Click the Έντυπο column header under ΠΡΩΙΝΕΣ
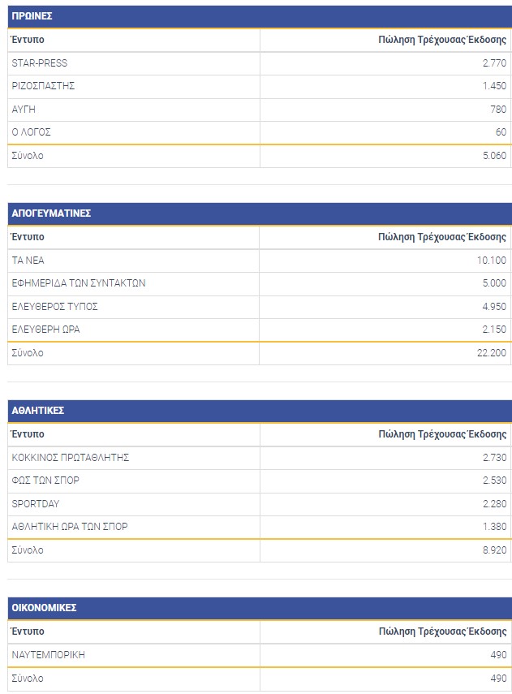The height and width of the screenshot is (694, 512). [28, 40]
